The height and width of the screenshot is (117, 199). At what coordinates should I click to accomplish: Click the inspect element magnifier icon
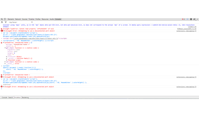coord(2,19)
